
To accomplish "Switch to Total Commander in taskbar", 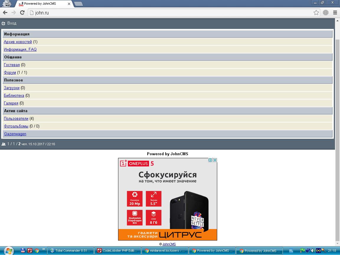I will pyautogui.click(x=71, y=251).
